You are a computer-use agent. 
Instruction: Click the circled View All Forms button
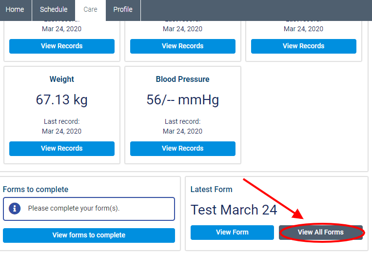point(321,232)
